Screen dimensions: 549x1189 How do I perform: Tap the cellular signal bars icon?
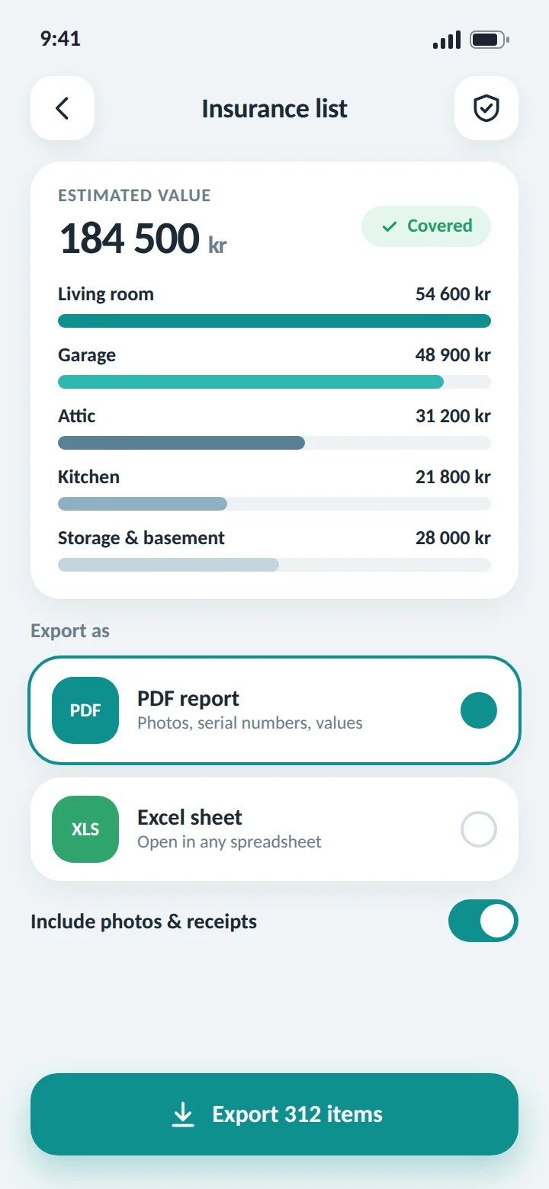[x=447, y=40]
